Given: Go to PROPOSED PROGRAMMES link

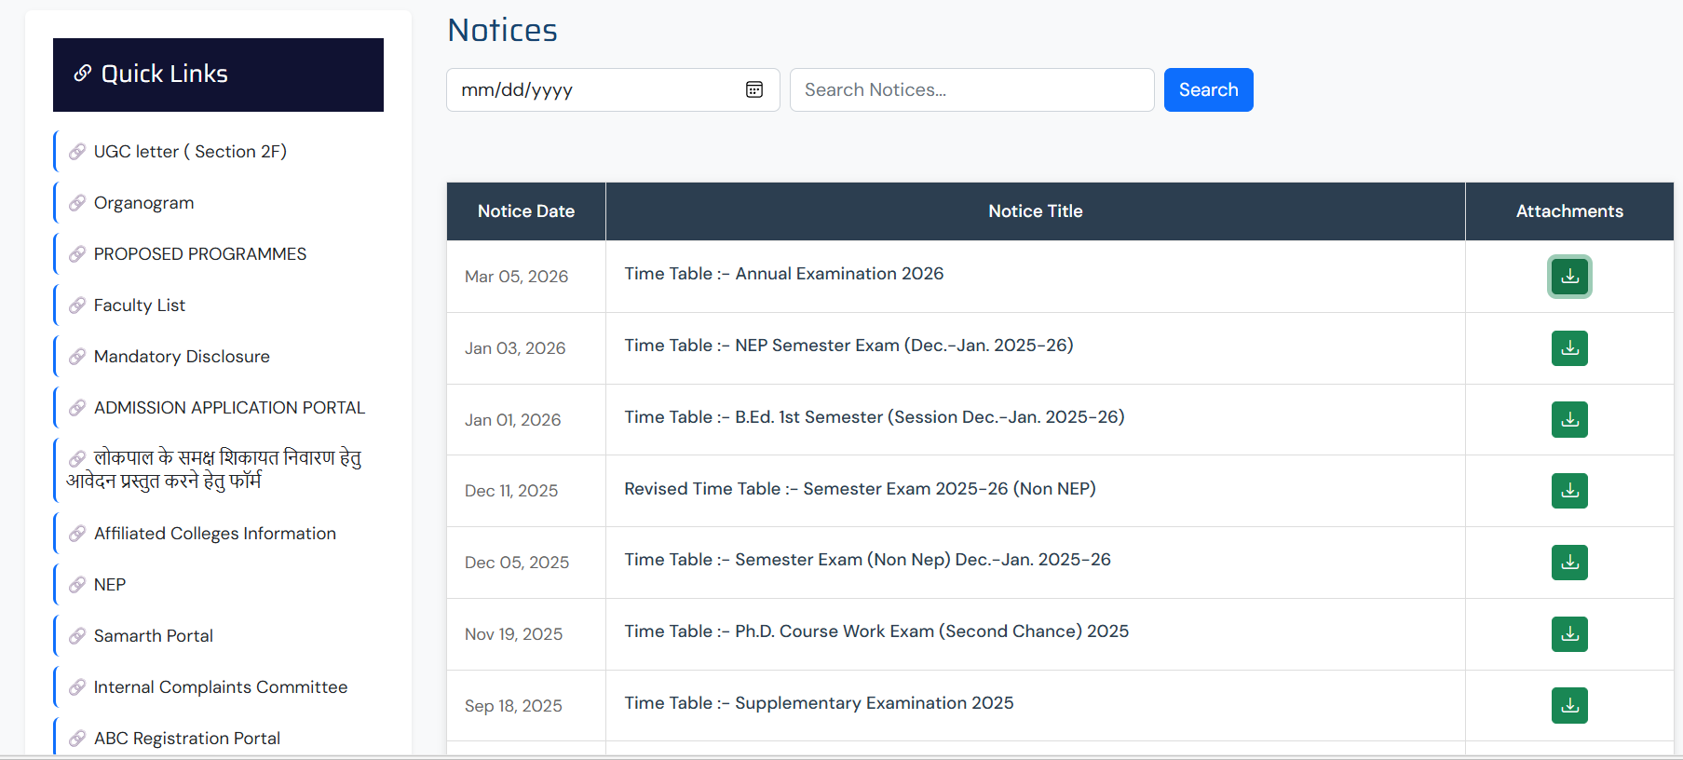Looking at the screenshot, I should tap(199, 254).
